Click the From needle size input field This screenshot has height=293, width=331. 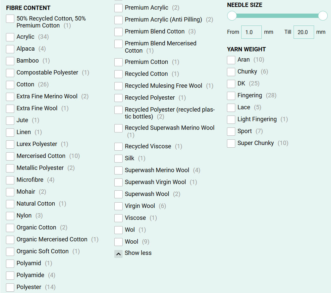click(251, 32)
